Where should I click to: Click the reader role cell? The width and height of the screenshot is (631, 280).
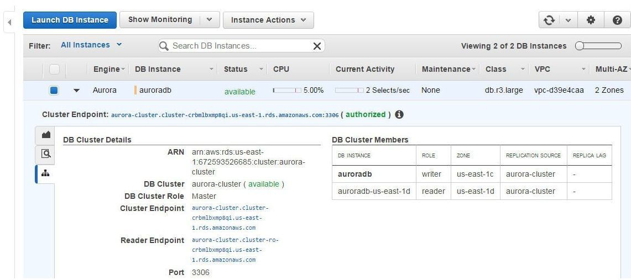[434, 191]
